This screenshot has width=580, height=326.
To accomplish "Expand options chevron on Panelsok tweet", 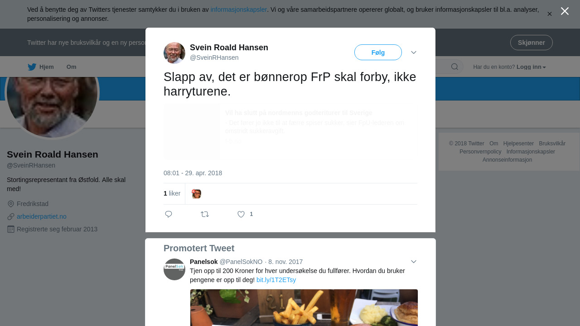I will coord(414,262).
